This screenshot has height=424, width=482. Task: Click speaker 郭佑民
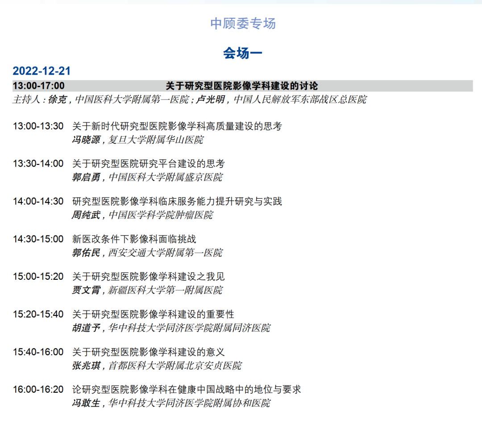click(x=86, y=252)
